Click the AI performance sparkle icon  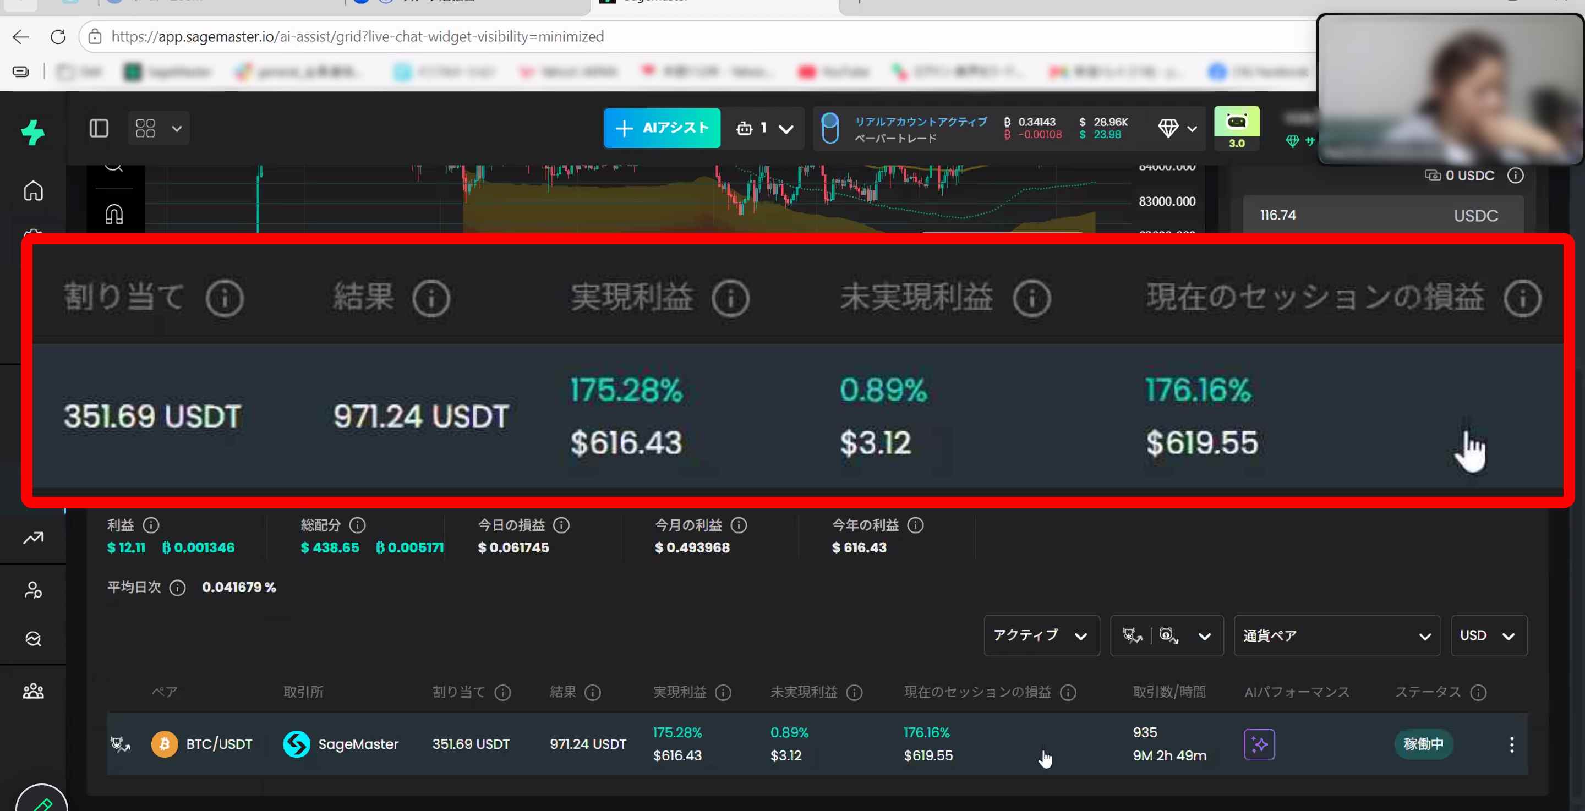tap(1259, 744)
